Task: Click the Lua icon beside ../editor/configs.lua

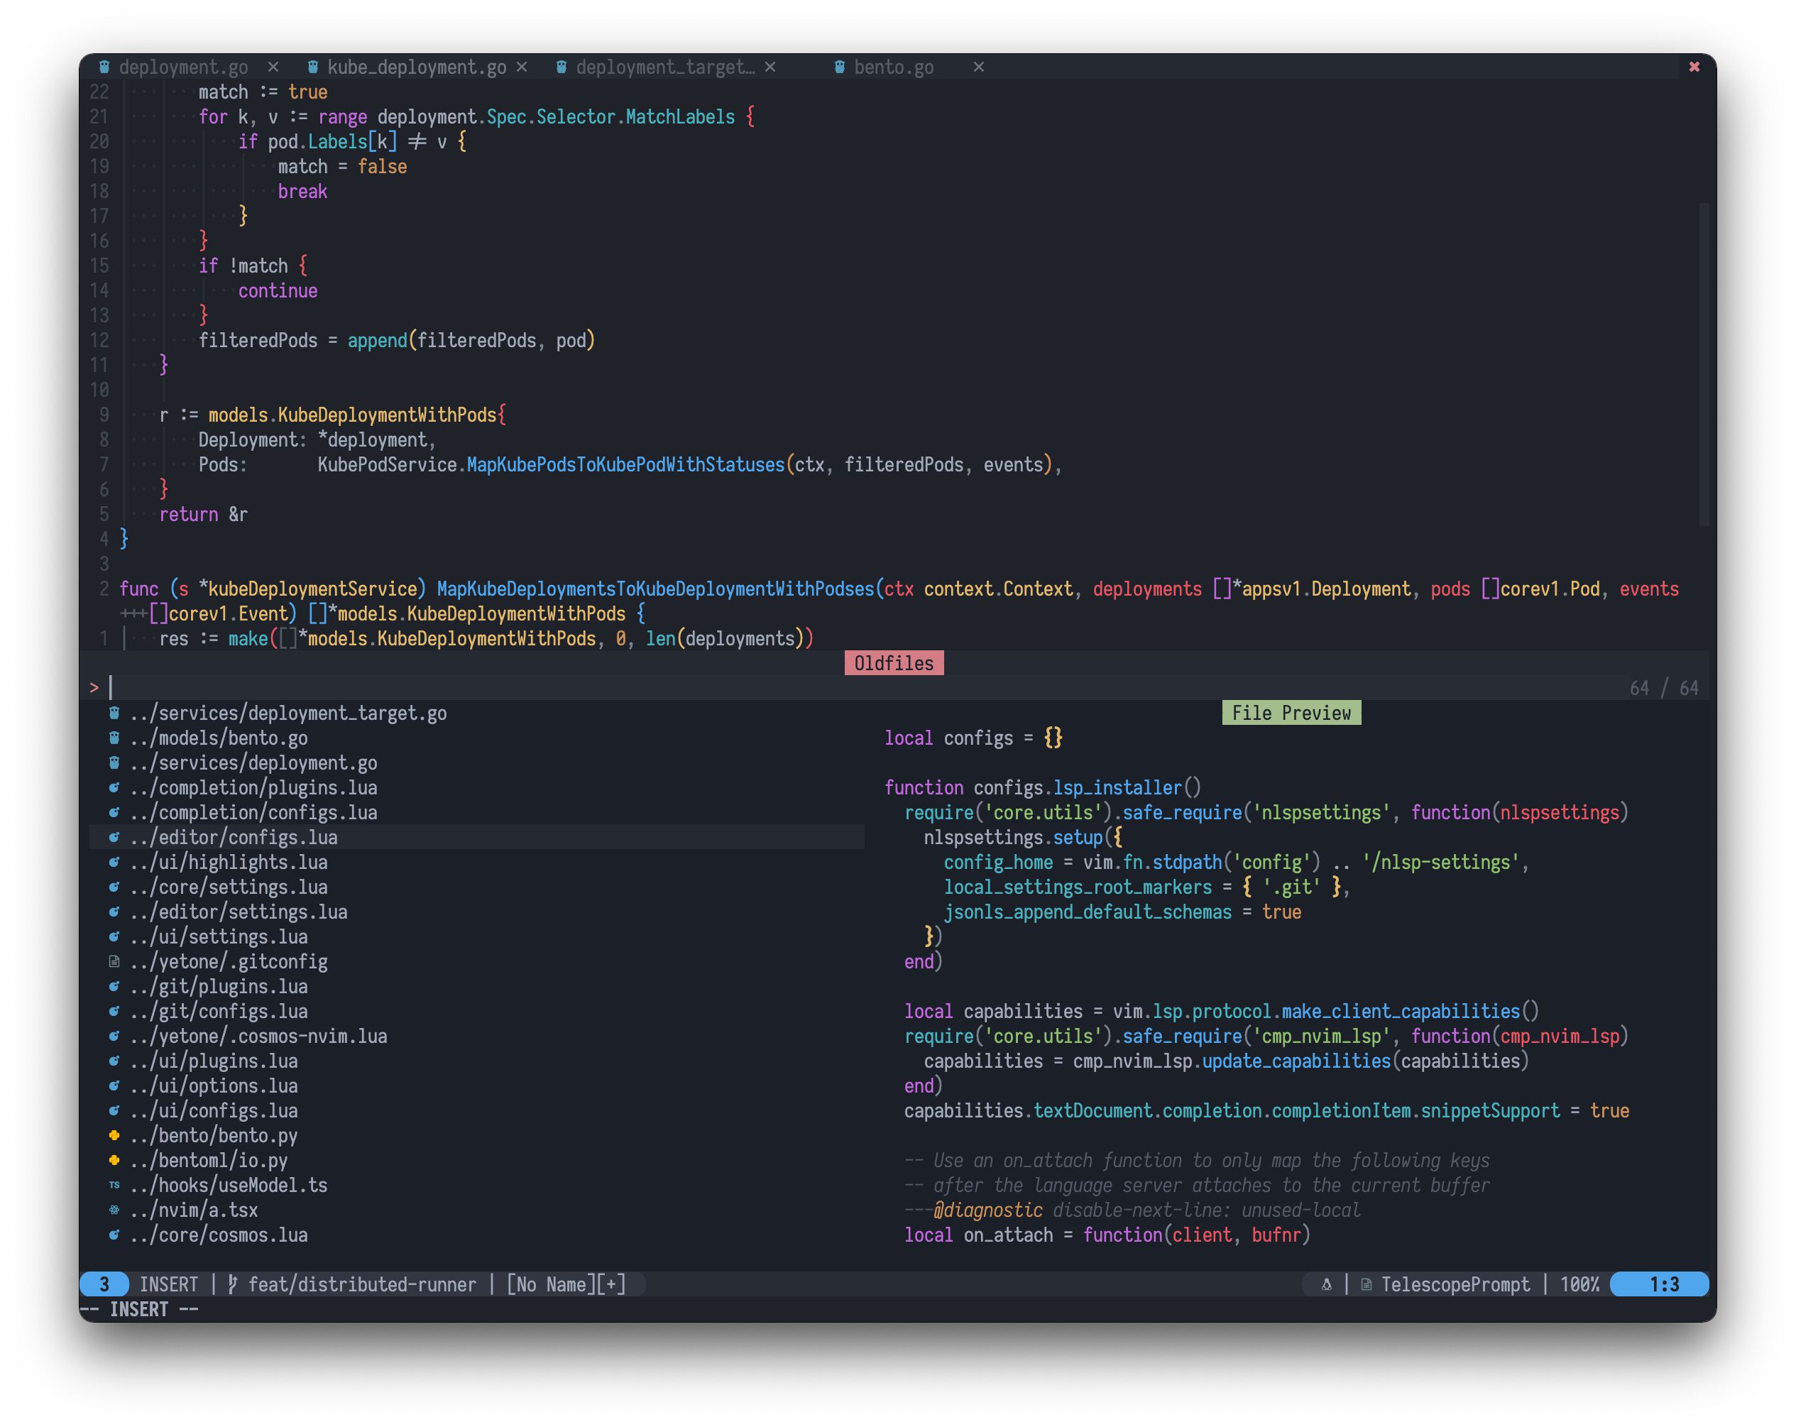Action: pyautogui.click(x=114, y=837)
